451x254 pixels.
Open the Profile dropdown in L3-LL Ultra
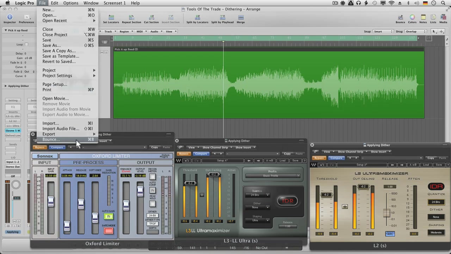[x=273, y=176]
